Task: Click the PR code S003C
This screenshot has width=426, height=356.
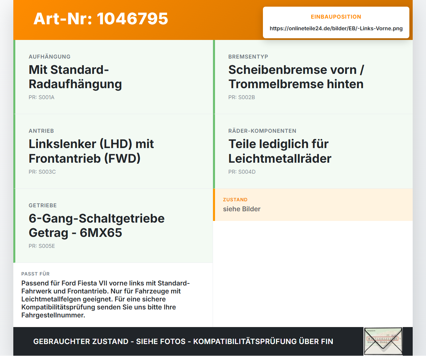Action: [42, 172]
